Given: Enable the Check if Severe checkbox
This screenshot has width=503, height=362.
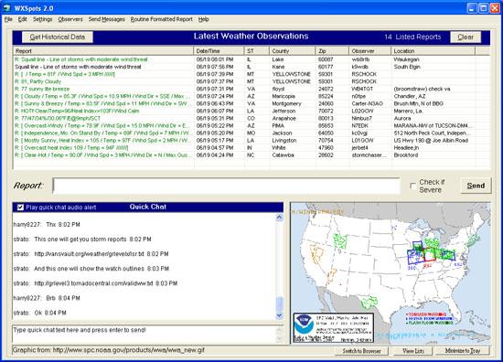Looking at the screenshot, I should pos(412,186).
